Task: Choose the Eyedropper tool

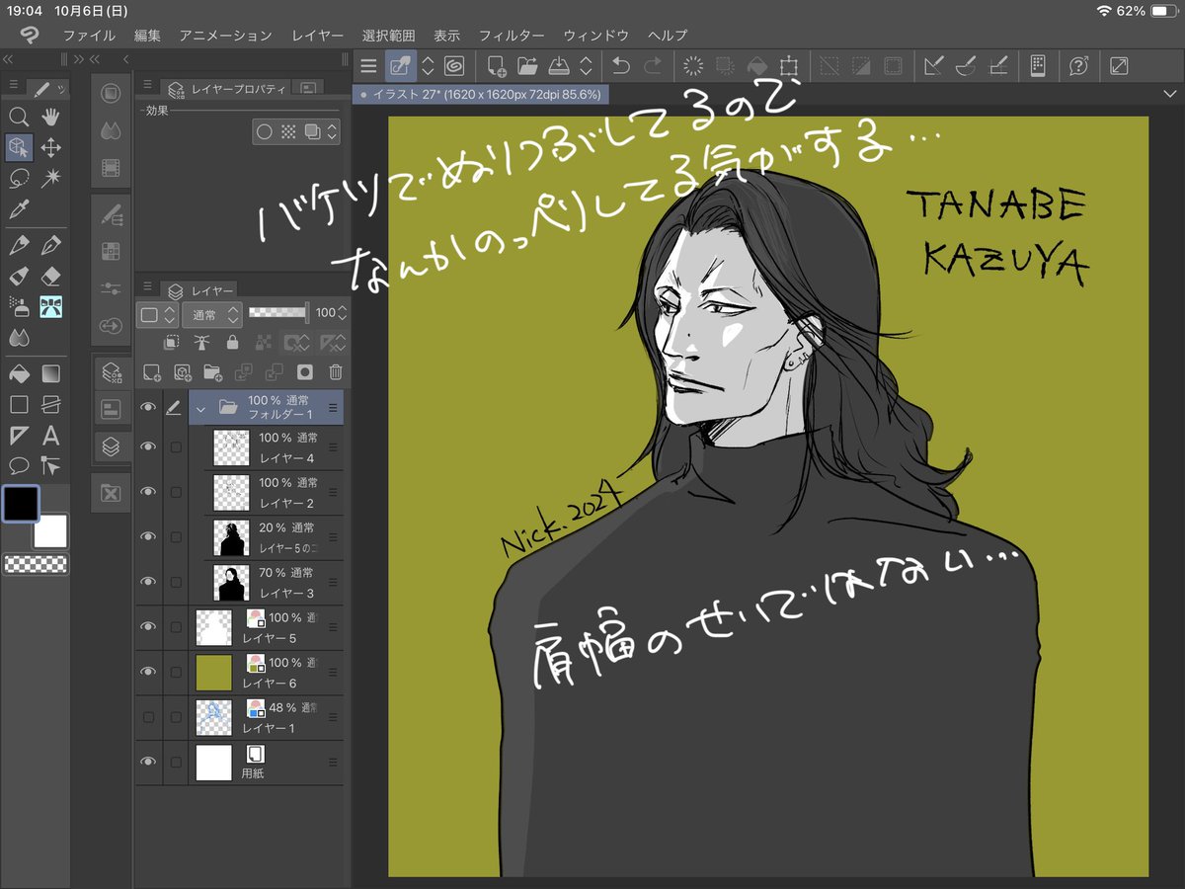Action: point(18,209)
